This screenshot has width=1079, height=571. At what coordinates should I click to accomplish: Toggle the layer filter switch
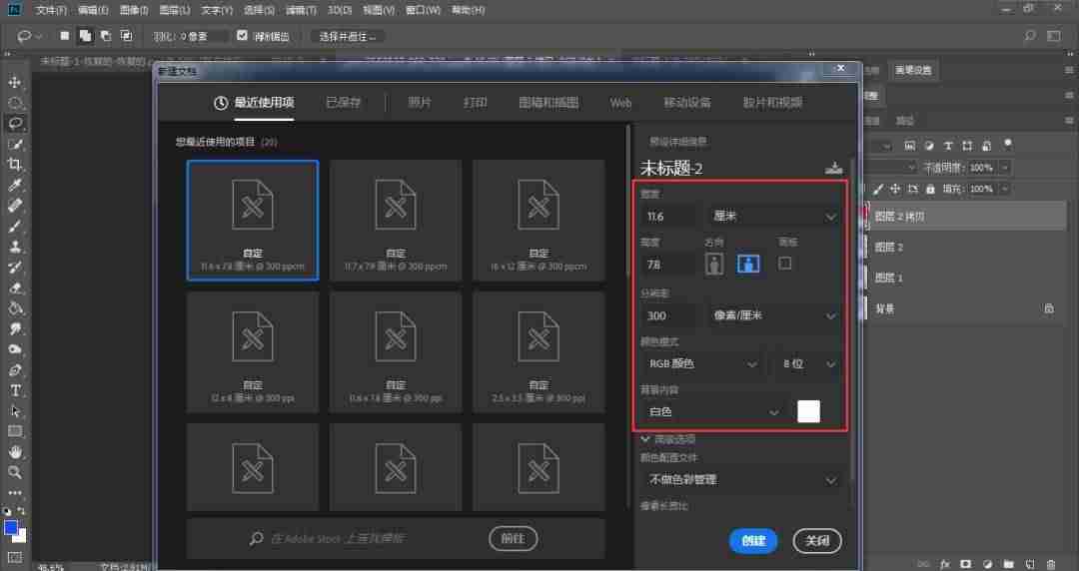point(1008,145)
